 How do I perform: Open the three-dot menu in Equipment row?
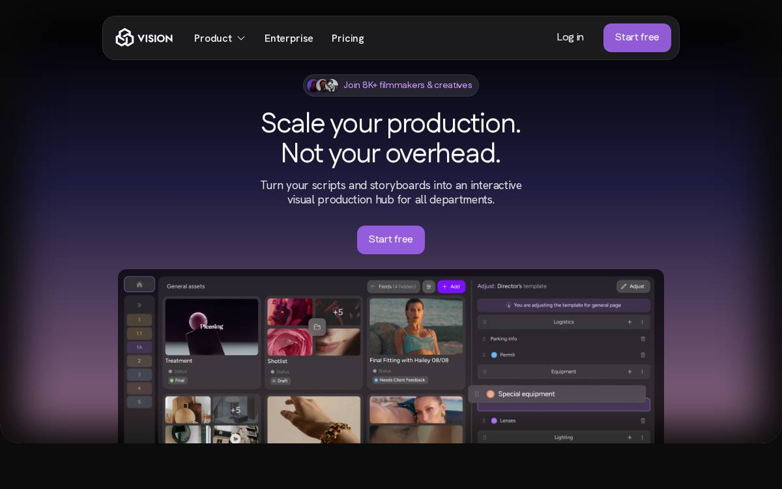(642, 372)
